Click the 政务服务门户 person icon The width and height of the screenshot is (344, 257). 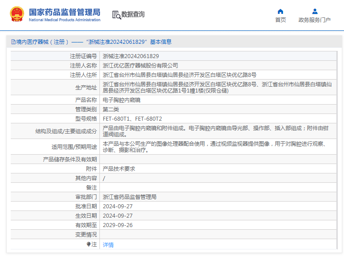click(x=314, y=12)
